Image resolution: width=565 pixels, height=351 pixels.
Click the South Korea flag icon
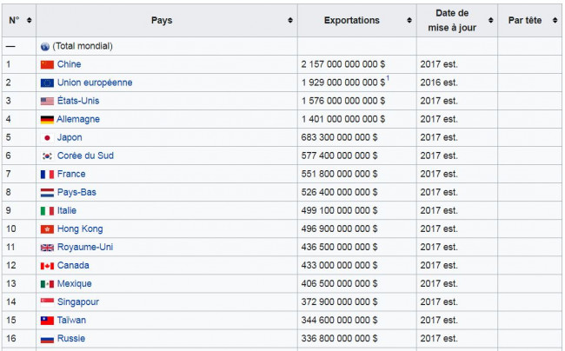click(x=47, y=156)
